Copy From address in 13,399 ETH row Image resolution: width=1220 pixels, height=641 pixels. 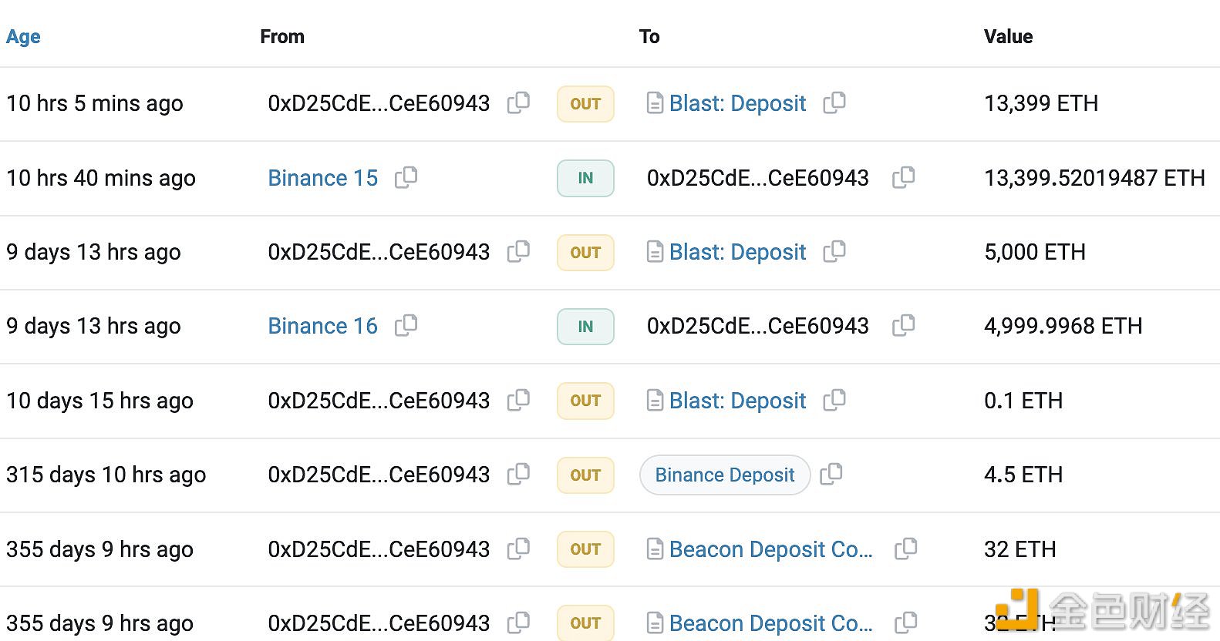tap(518, 102)
